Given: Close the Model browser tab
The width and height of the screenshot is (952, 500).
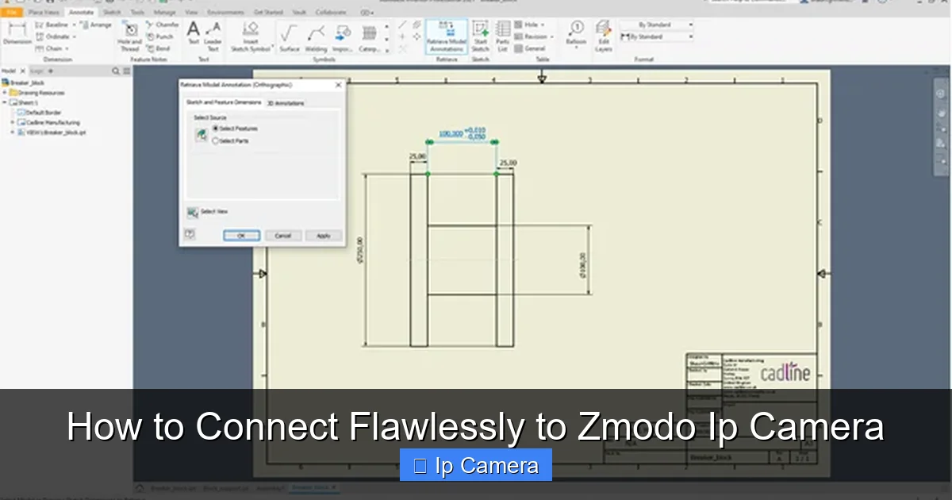Looking at the screenshot, I should (x=21, y=71).
